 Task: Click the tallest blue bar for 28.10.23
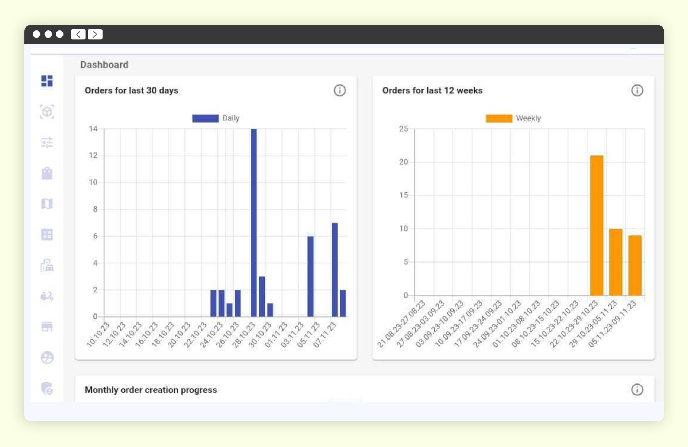(x=253, y=223)
